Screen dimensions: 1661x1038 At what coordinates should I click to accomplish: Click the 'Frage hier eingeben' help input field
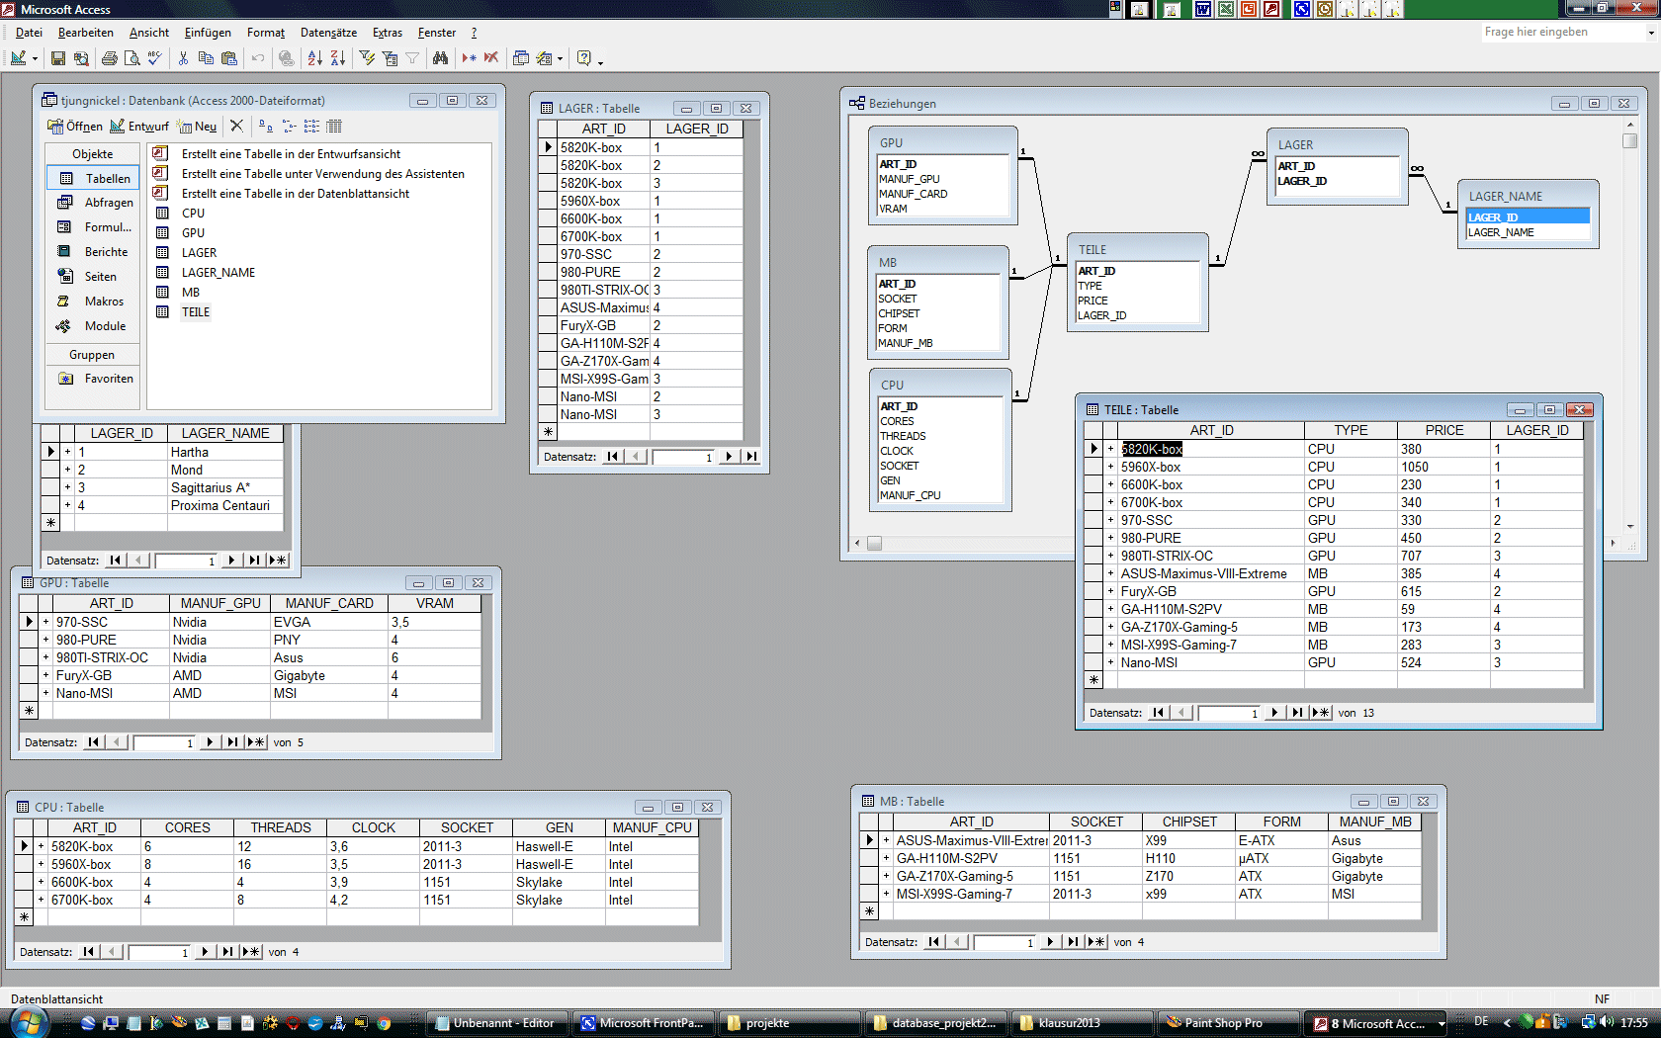pyautogui.click(x=1562, y=32)
